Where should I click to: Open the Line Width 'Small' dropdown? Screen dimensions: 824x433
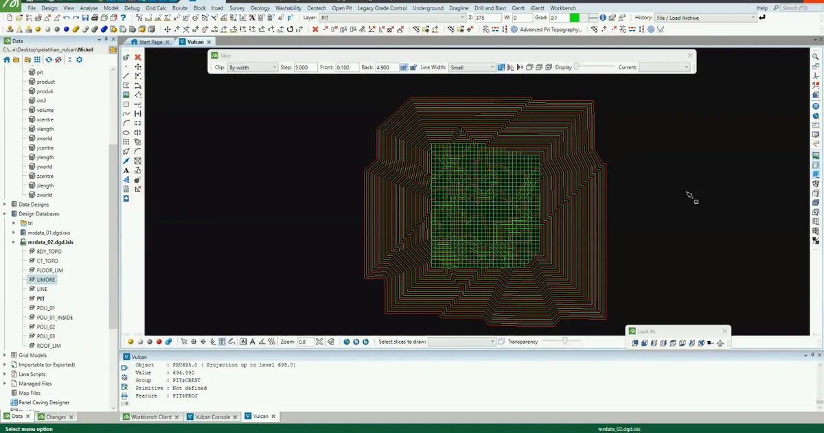coord(472,67)
